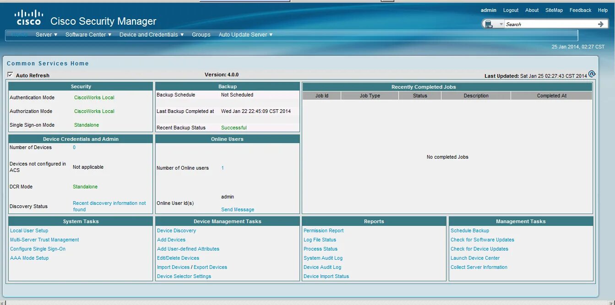Open Log File Status report

(320, 240)
